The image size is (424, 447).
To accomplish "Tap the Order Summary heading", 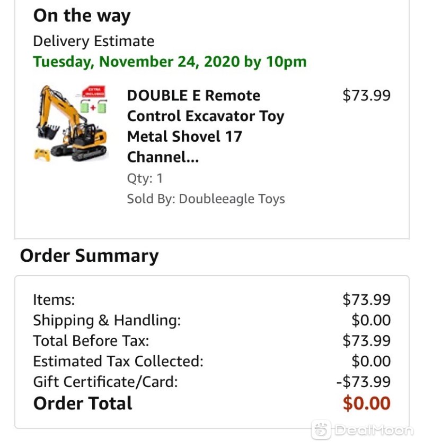I will coord(90,256).
